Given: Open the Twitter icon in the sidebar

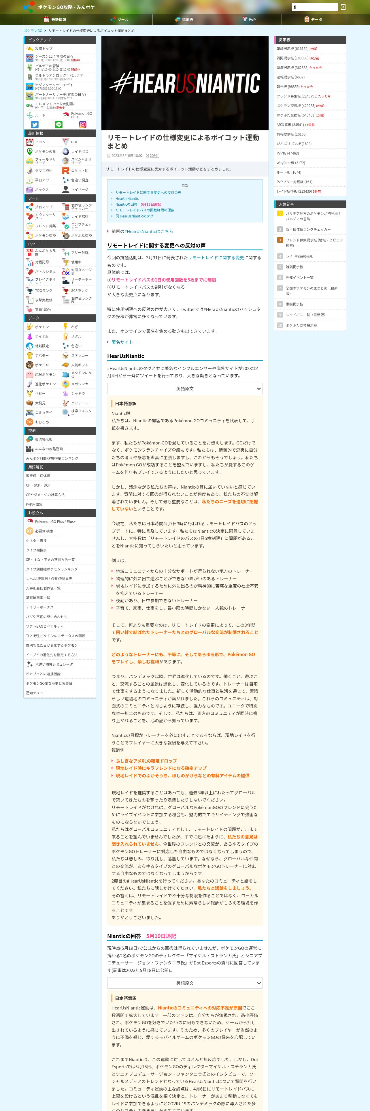Looking at the screenshot, I should pyautogui.click(x=35, y=125).
